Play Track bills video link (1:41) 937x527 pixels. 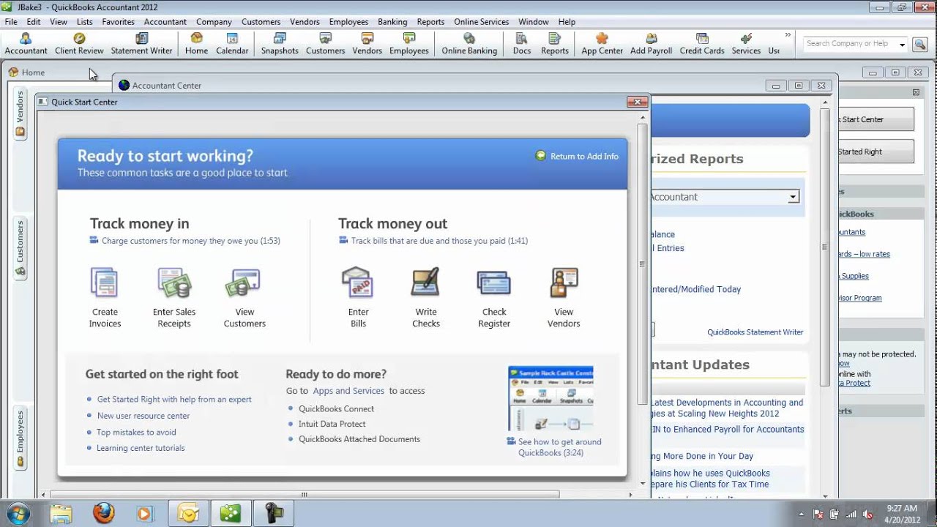(433, 241)
